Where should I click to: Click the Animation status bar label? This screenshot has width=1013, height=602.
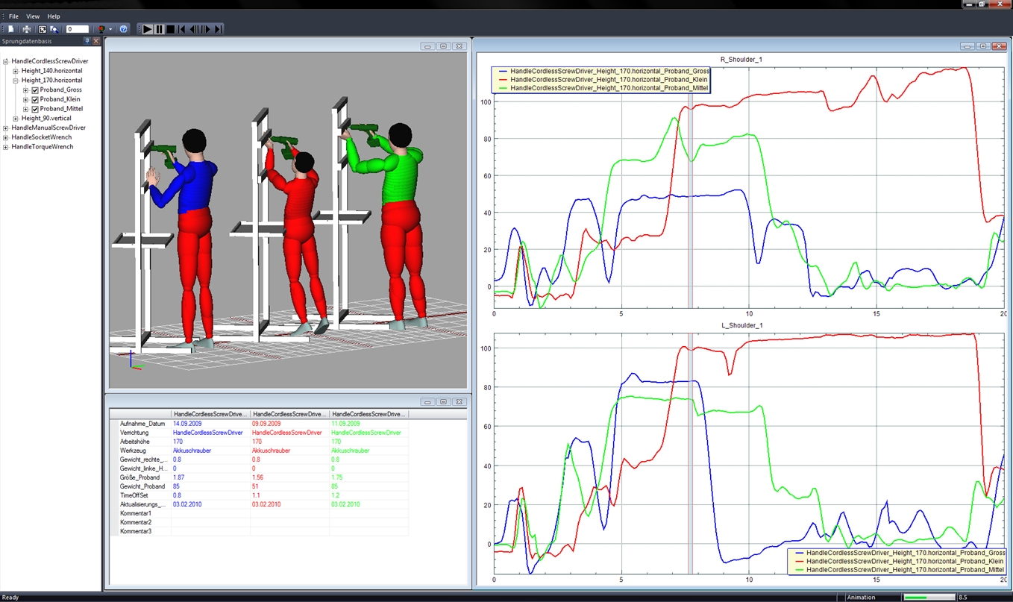point(862,597)
